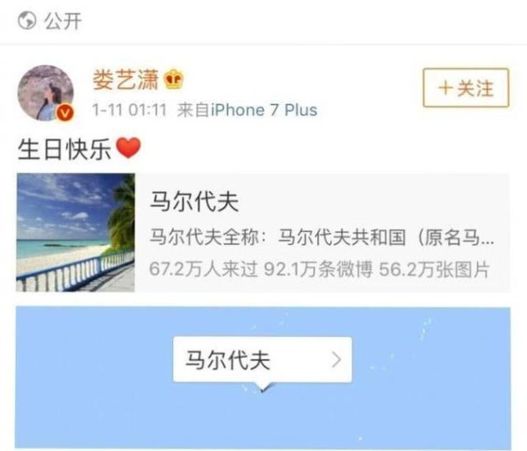
Task: Click the post timestamp 1-11 01:11
Action: tap(129, 110)
